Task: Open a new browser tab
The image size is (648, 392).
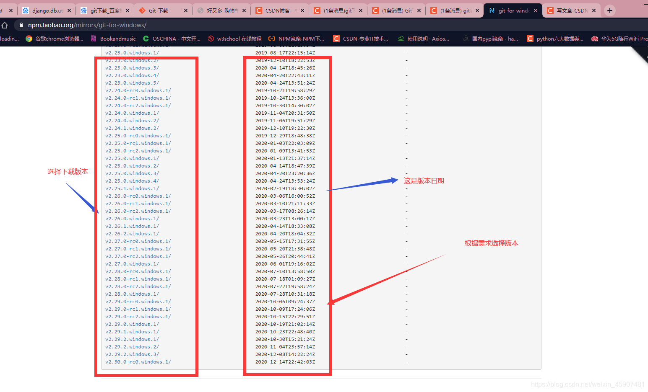Action: [x=610, y=10]
